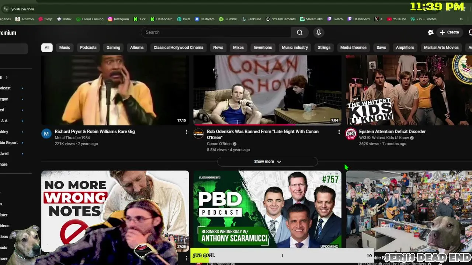Screen dimensions: 472x265
Task: Show more bookmarks overflow chevron
Action: [x=461, y=19]
